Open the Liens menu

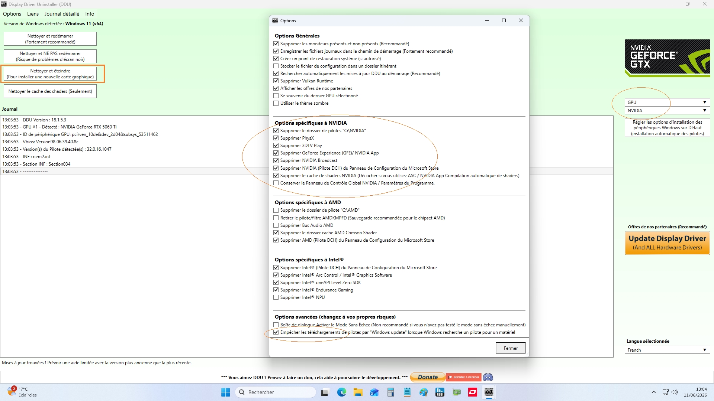click(x=33, y=14)
